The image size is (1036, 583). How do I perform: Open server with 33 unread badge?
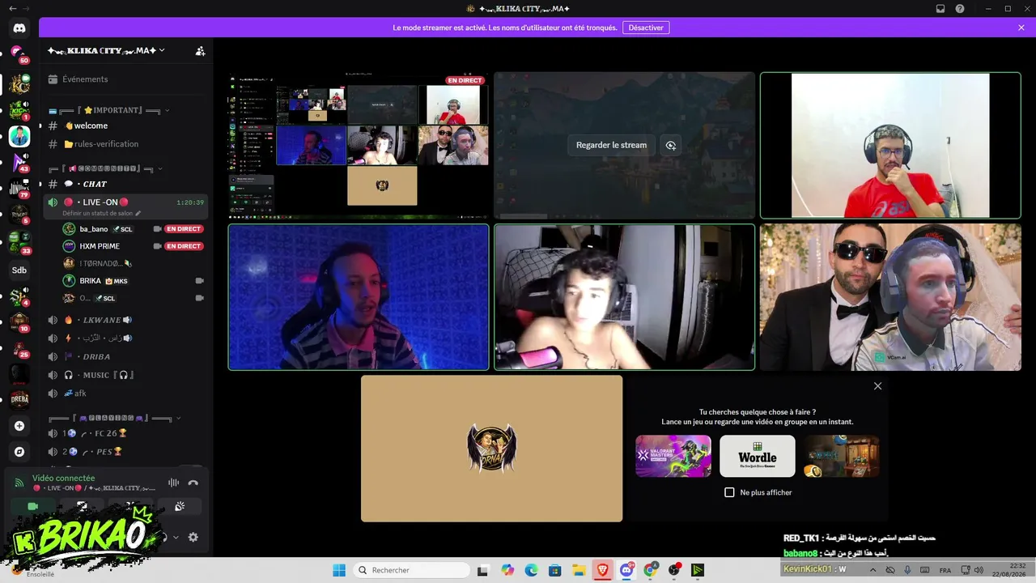[19, 243]
